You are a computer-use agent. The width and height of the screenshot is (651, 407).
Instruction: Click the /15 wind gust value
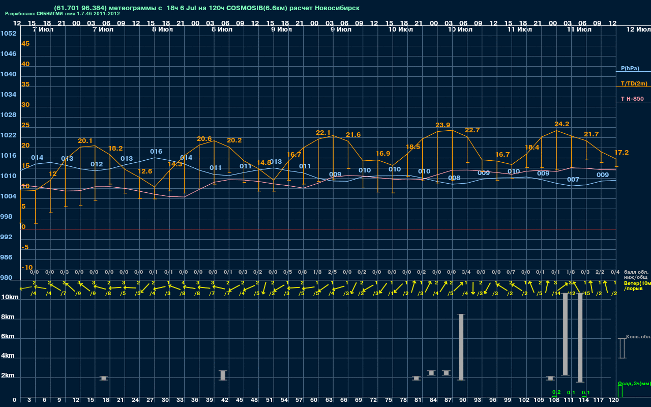pyautogui.click(x=586, y=294)
